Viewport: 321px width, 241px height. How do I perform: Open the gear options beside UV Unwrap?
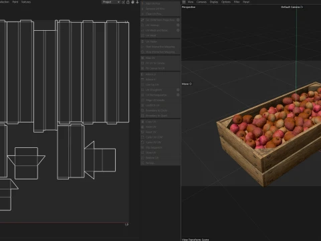point(178,25)
